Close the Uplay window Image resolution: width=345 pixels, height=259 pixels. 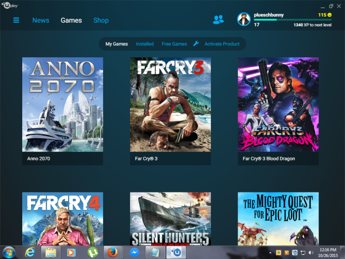[x=339, y=6]
